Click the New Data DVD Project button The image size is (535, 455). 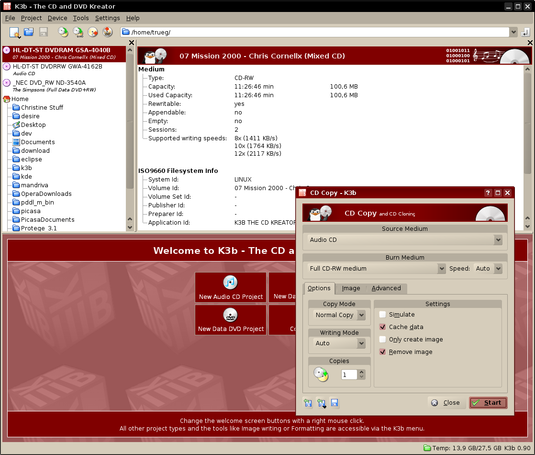point(231,320)
